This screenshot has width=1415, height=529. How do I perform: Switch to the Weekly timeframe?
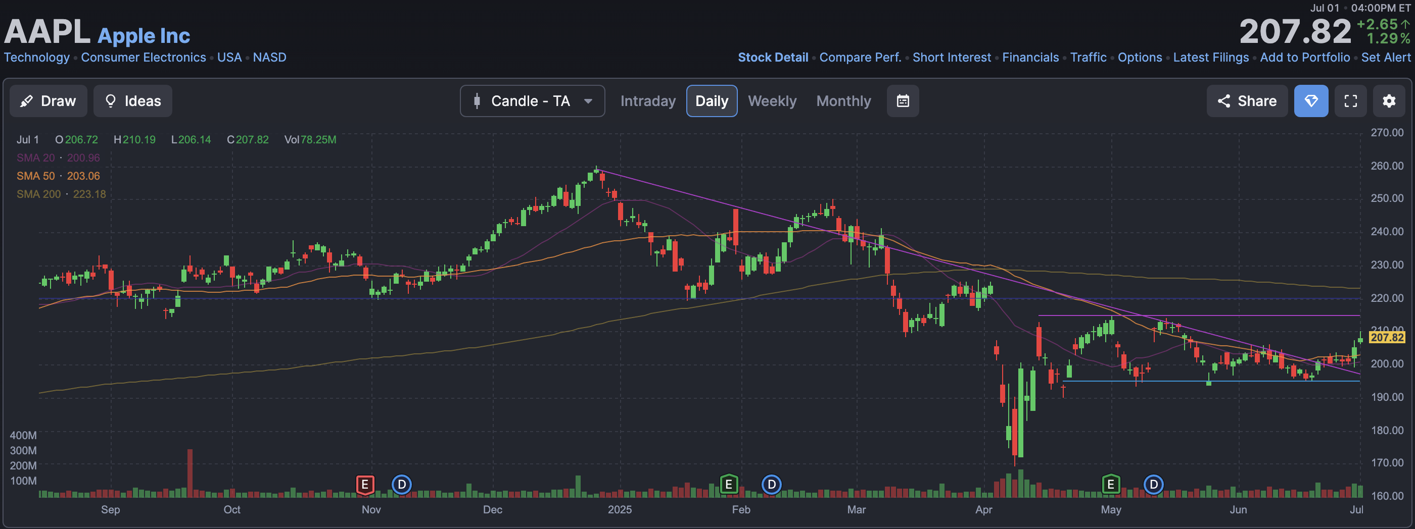(x=772, y=101)
